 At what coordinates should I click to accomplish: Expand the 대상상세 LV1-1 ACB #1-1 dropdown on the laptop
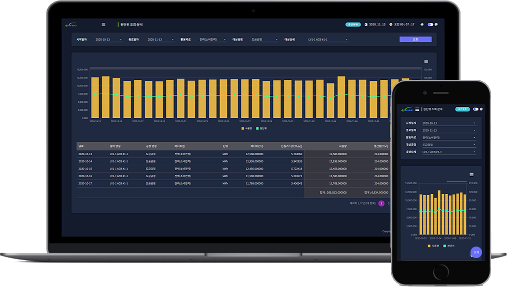point(328,39)
